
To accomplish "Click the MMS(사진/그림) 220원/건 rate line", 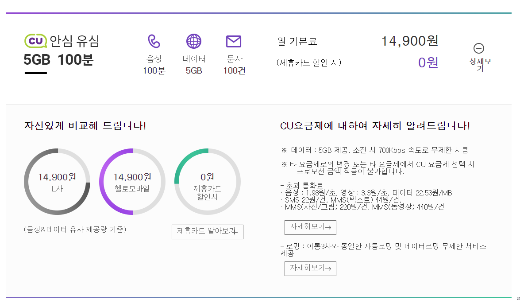I will (362, 207).
